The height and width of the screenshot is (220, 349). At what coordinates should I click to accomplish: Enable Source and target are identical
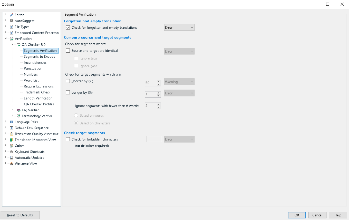[x=68, y=51]
